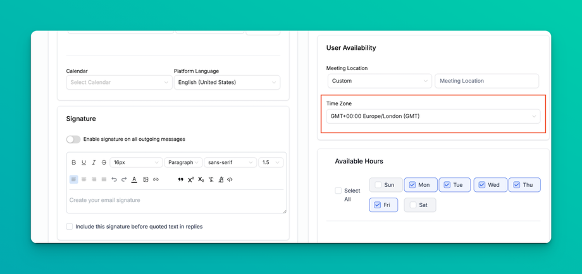This screenshot has width=582, height=274.
Task: Click the Meeting Location label above Custom
Action: tap(347, 68)
